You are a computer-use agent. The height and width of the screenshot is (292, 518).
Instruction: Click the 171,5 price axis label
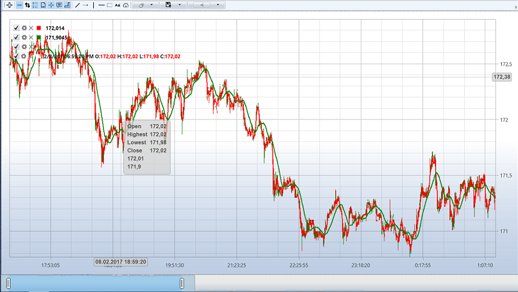506,176
